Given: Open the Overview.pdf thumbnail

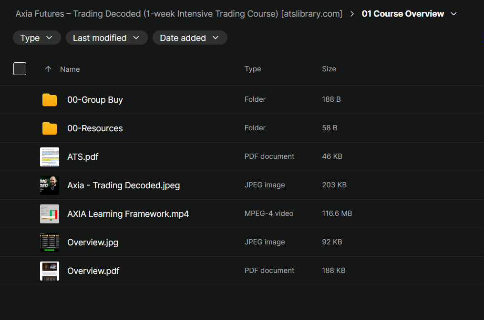Looking at the screenshot, I should pos(50,271).
